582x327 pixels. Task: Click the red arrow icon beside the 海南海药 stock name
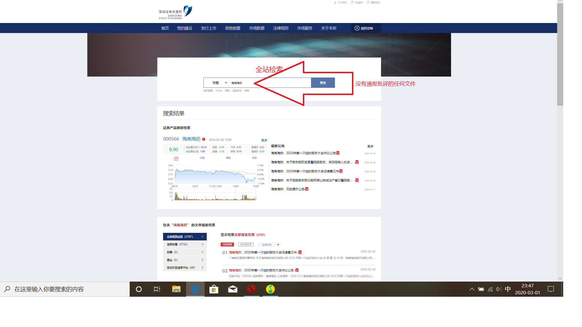204,139
